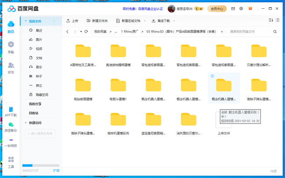285x178 pixels.
Task: Click the red gift box icon
Action: click(x=250, y=8)
